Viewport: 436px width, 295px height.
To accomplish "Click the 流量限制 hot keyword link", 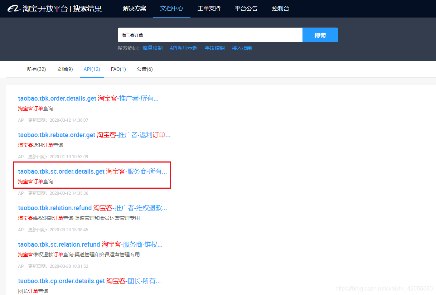I will coord(152,48).
